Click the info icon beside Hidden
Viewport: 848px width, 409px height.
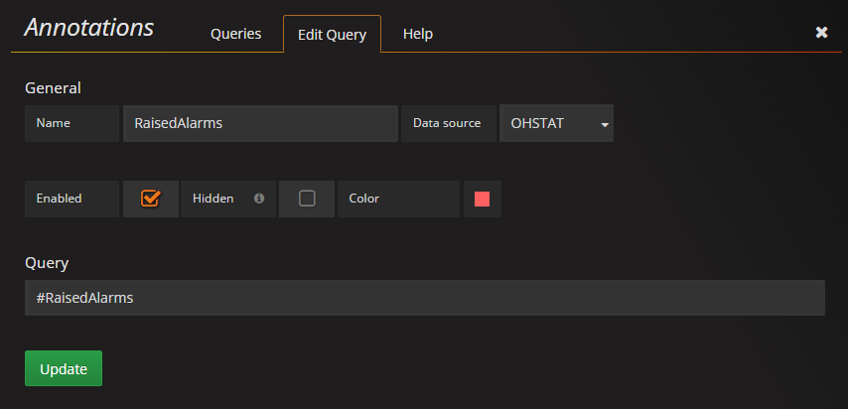pyautogui.click(x=259, y=199)
